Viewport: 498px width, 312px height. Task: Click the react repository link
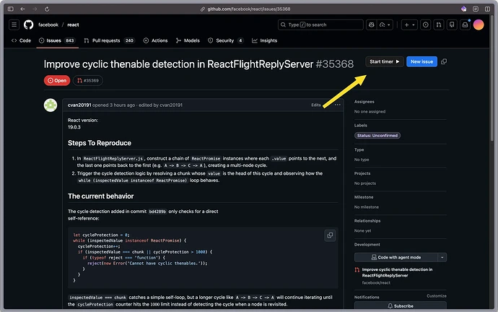(73, 25)
